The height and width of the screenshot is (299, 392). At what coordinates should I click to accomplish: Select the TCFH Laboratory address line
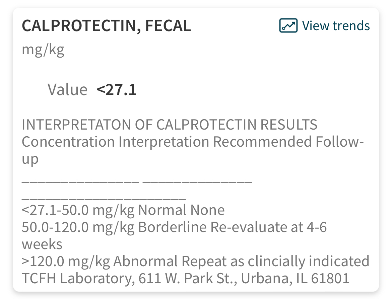click(x=185, y=279)
